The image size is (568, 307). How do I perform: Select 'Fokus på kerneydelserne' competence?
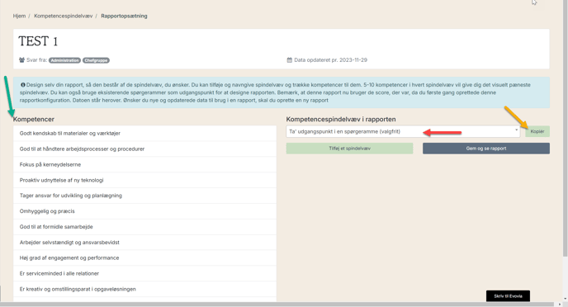(x=145, y=164)
